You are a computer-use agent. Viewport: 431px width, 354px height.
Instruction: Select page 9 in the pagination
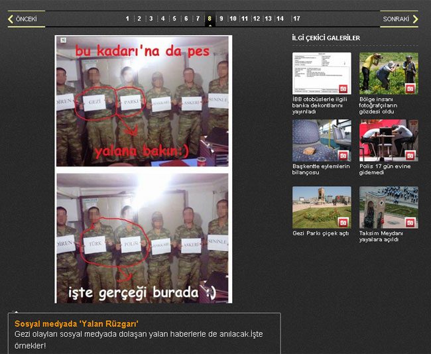click(221, 19)
